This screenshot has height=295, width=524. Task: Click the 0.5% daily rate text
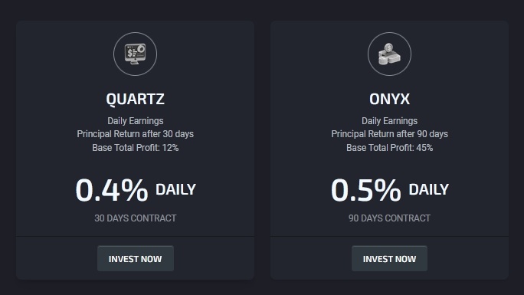[x=366, y=190]
